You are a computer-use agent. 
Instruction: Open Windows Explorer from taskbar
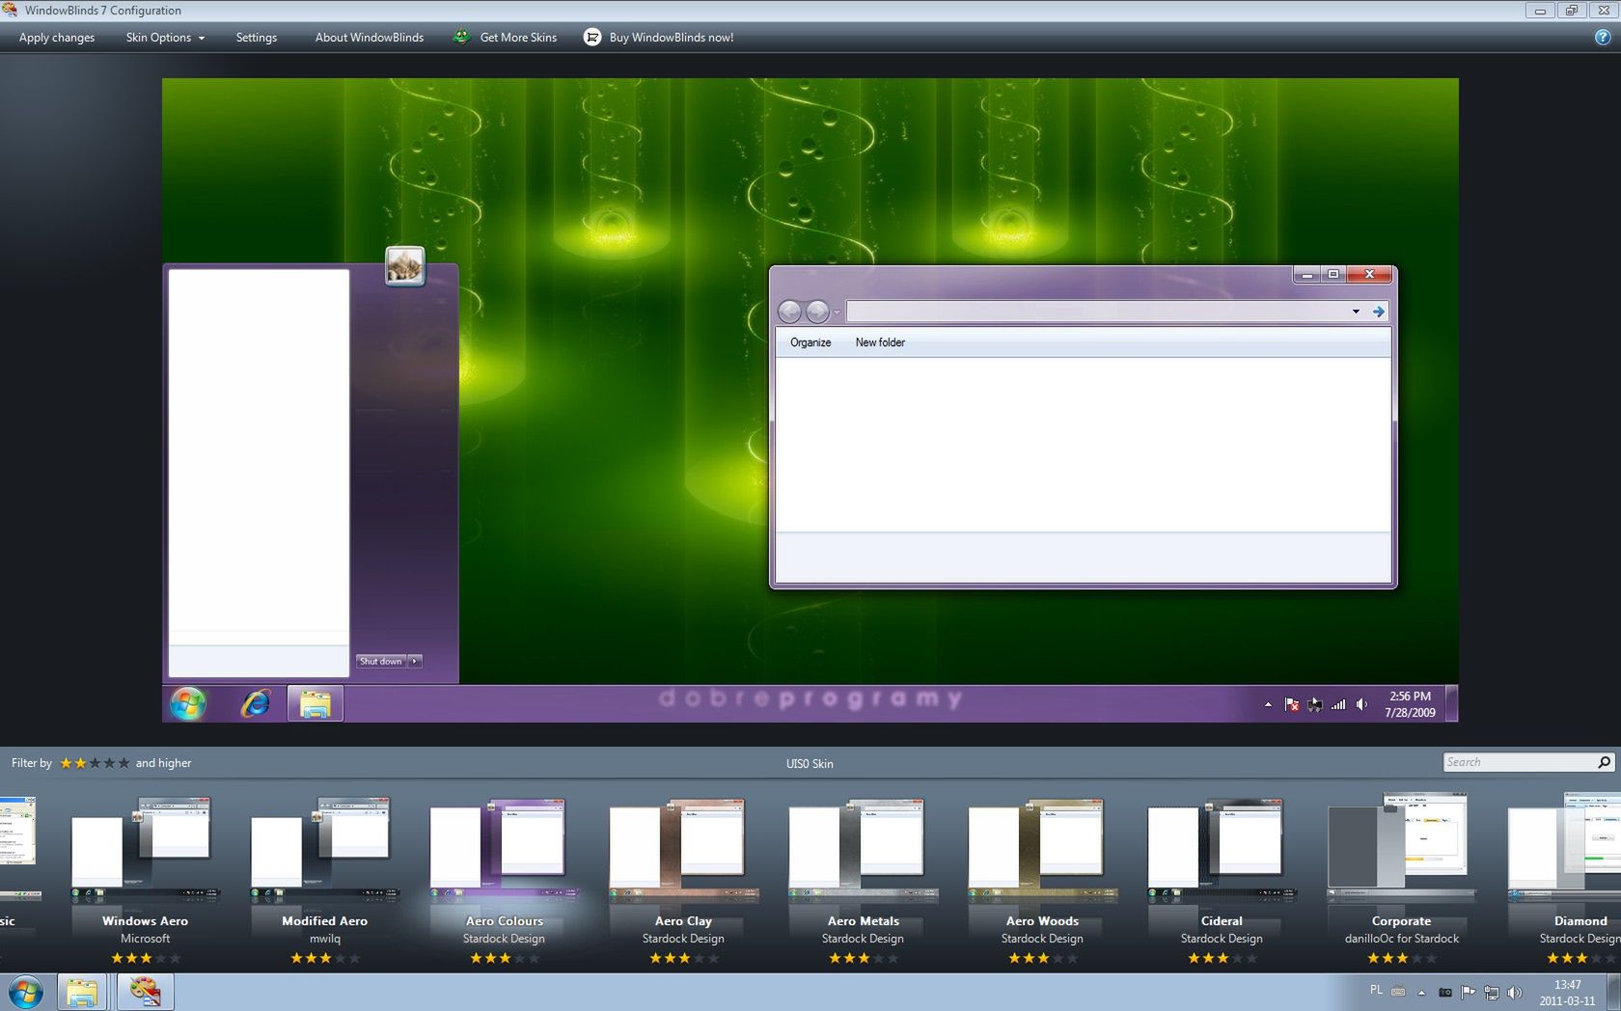click(x=82, y=992)
